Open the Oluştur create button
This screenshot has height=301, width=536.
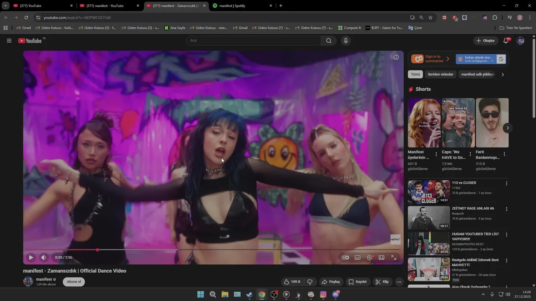tap(486, 41)
